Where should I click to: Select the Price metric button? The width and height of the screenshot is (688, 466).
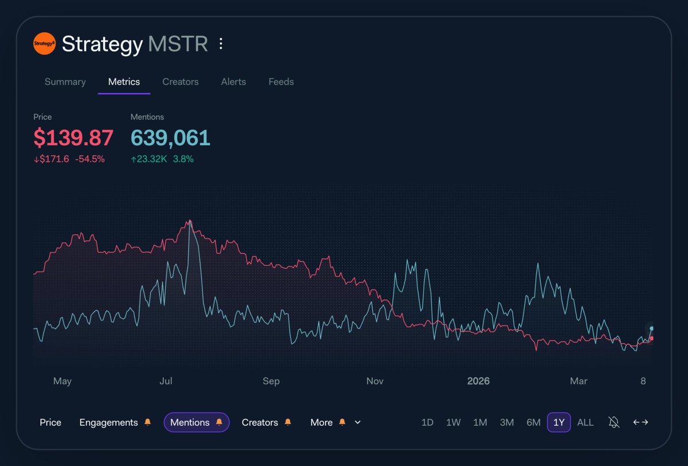tap(50, 422)
